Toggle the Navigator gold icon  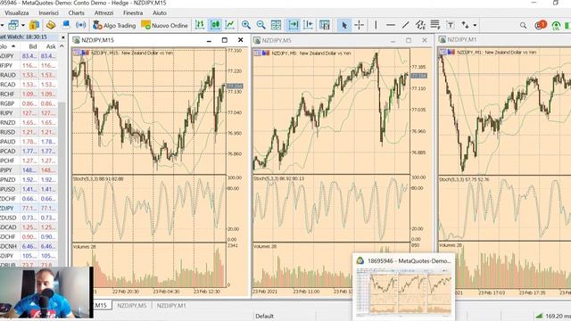(50, 25)
